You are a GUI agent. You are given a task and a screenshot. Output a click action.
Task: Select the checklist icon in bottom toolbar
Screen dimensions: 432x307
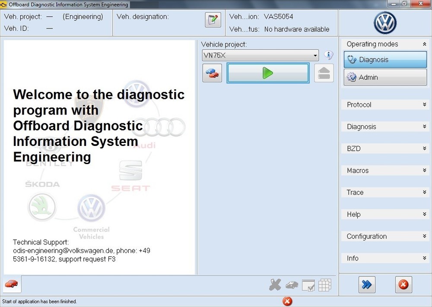tap(308, 285)
